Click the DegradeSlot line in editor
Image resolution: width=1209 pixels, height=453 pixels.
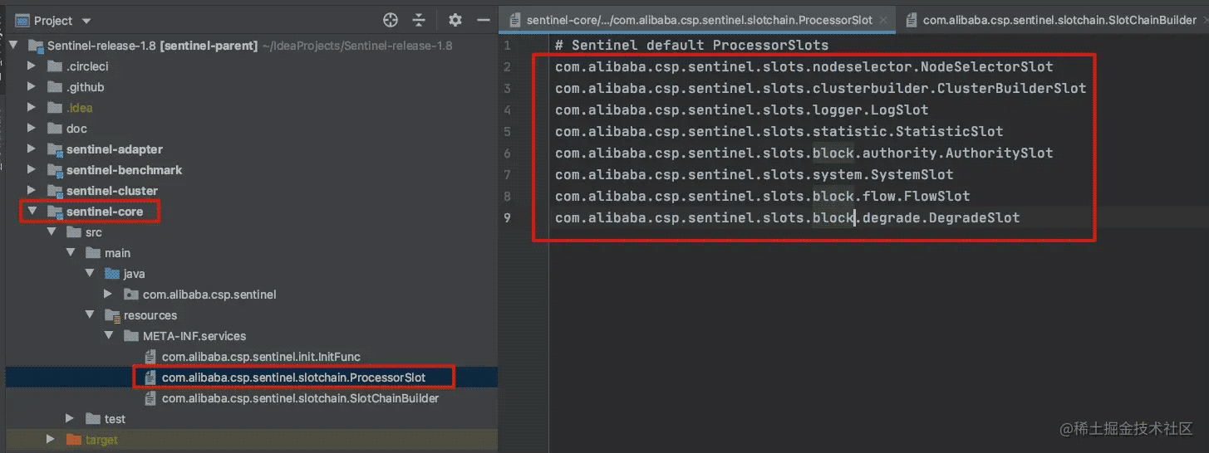tap(788, 217)
